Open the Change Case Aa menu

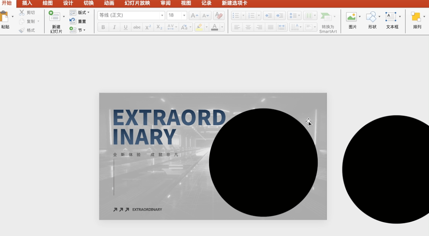[x=186, y=27]
